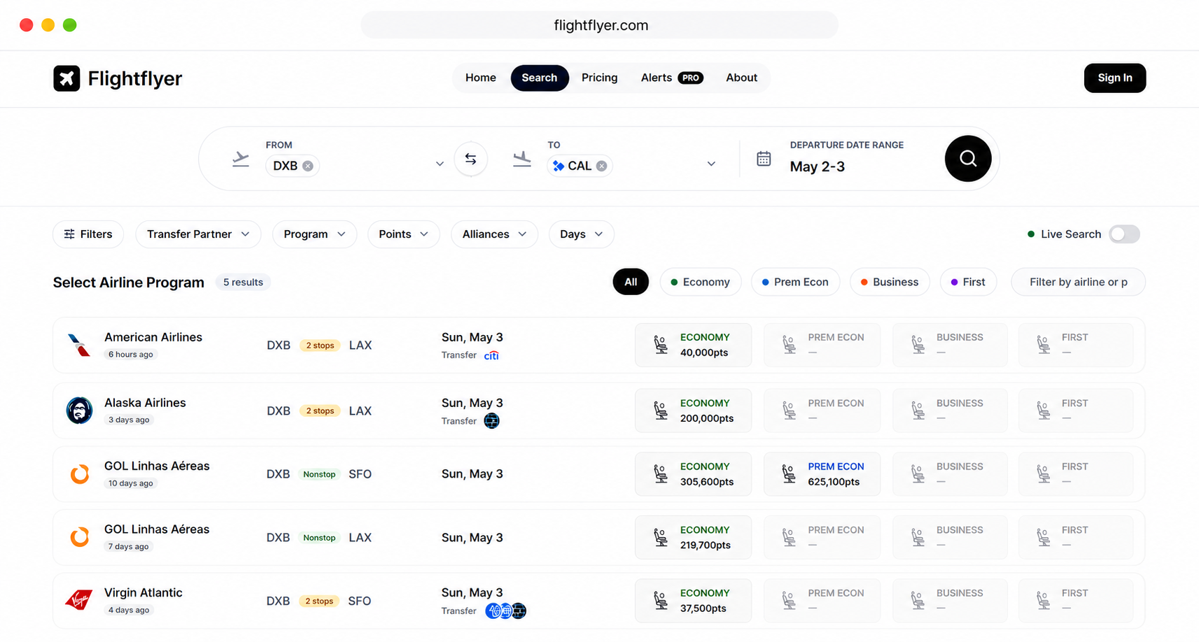Viewport: 1199px width, 642px height.
Task: Select the All cabin filter
Action: 631,282
